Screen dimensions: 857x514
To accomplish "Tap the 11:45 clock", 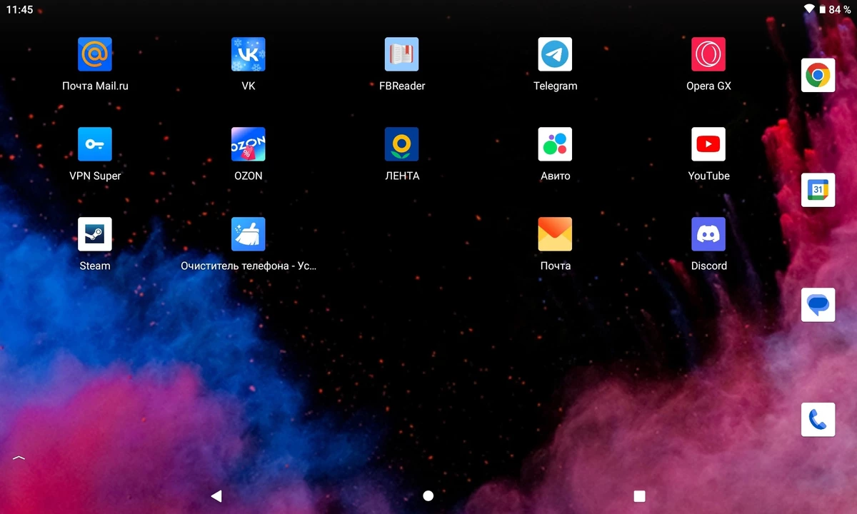I will [x=19, y=10].
